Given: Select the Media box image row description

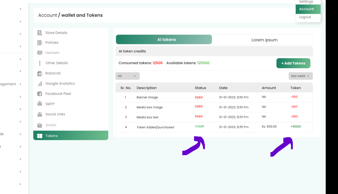Looking at the screenshot, I should point(150,107).
